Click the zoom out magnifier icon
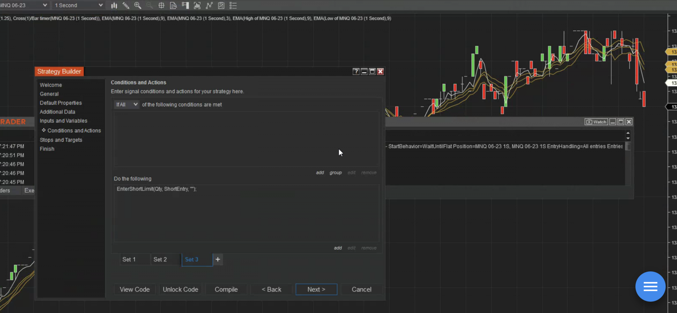This screenshot has width=677, height=313. pyautogui.click(x=150, y=5)
